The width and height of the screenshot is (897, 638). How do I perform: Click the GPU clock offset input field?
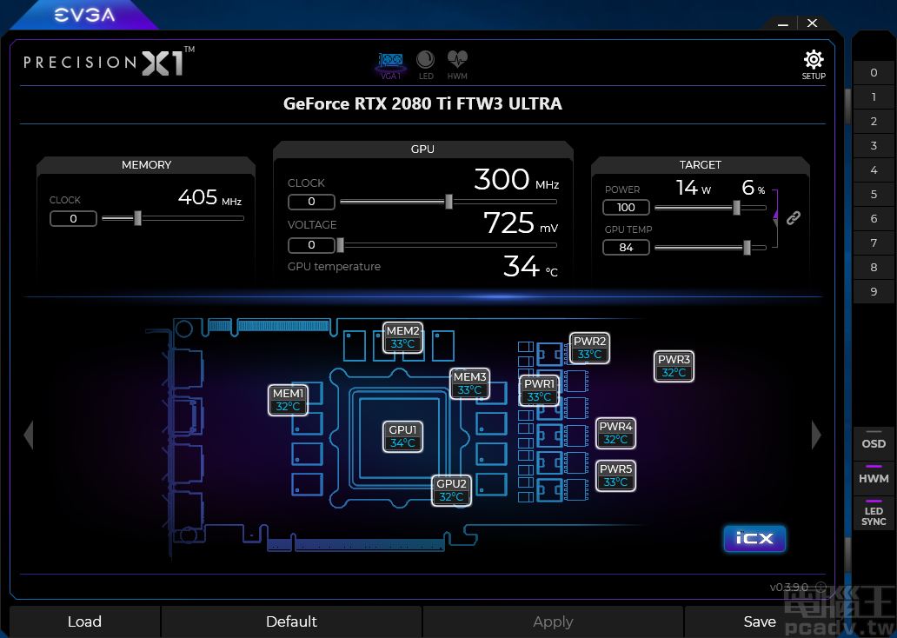coord(311,202)
